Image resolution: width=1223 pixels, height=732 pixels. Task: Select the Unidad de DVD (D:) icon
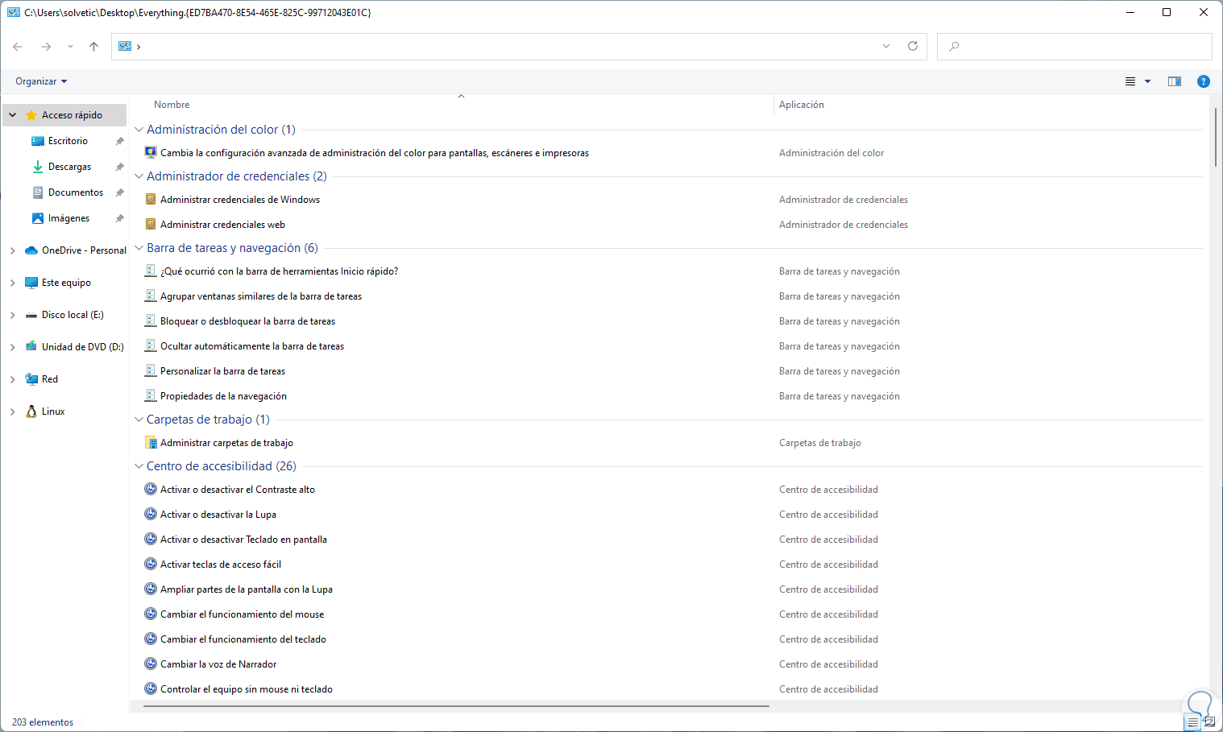[31, 347]
